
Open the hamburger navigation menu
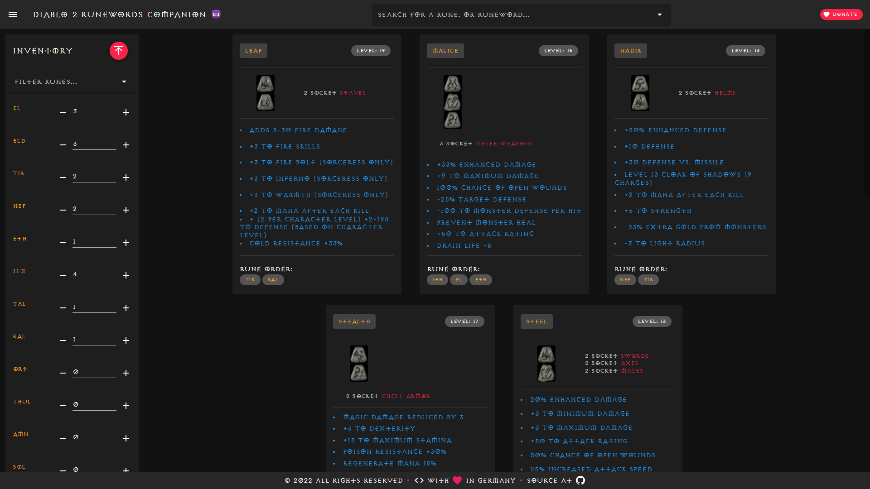tap(13, 14)
